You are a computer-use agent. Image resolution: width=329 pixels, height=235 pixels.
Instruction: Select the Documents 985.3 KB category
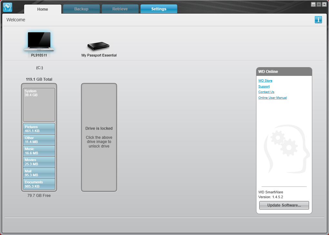coord(39,184)
